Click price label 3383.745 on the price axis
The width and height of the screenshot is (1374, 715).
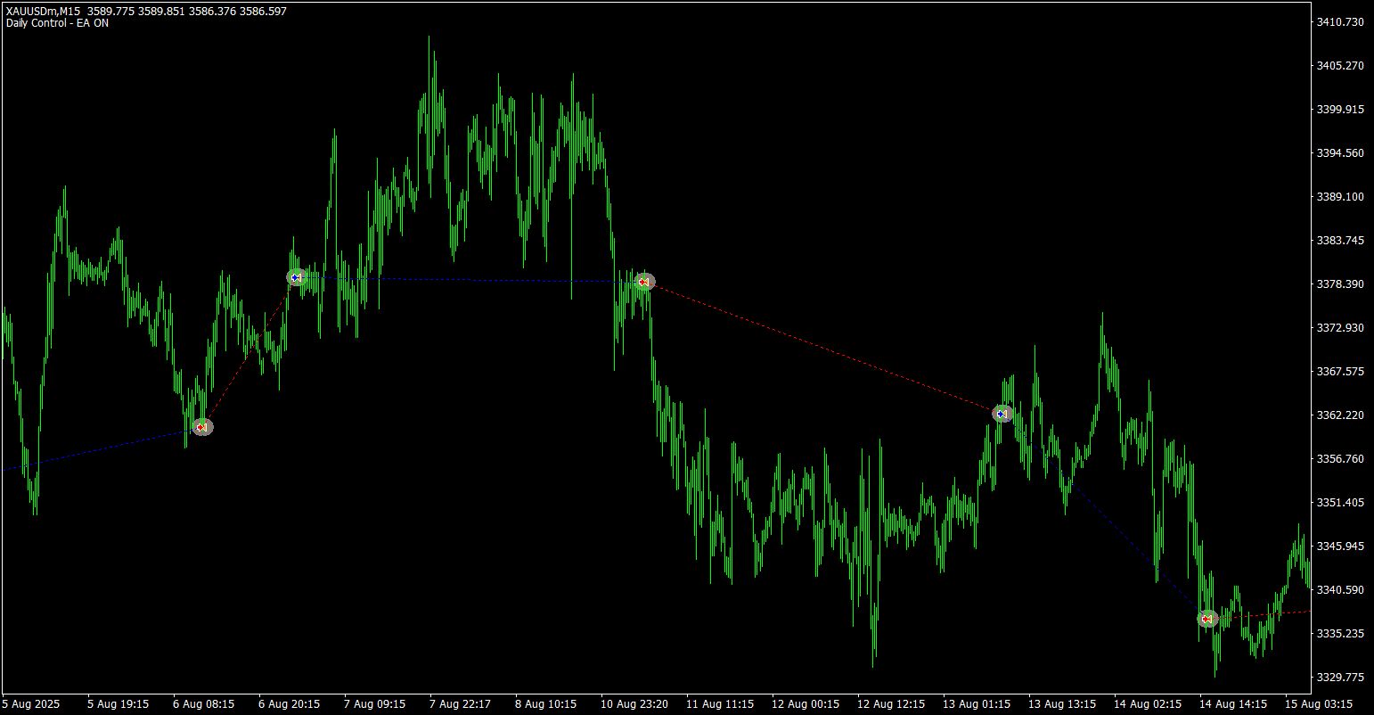(1340, 240)
